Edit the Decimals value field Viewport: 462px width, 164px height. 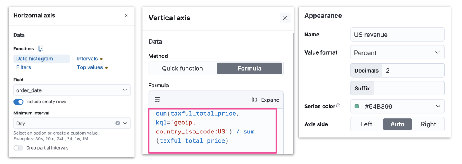[x=413, y=71]
